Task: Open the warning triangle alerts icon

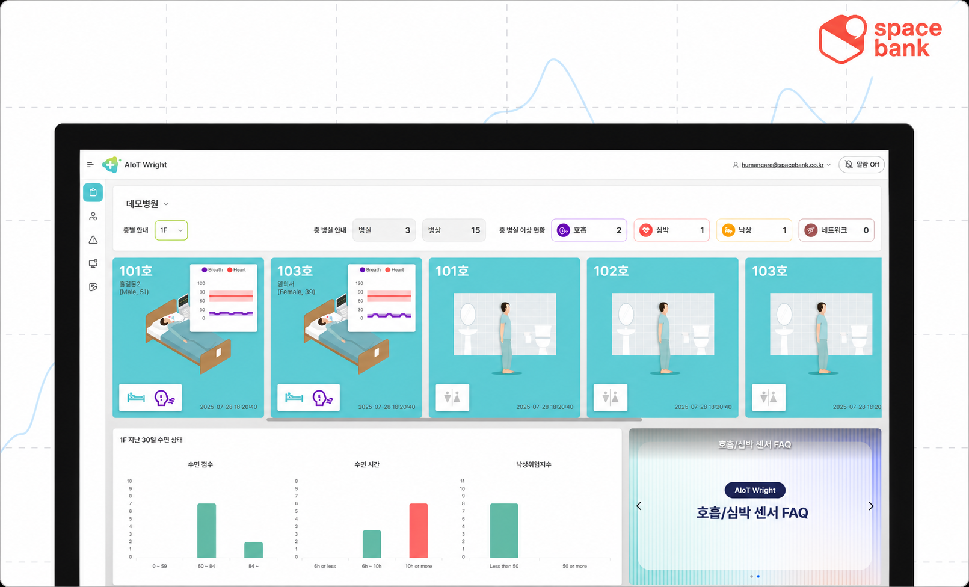Action: 93,240
